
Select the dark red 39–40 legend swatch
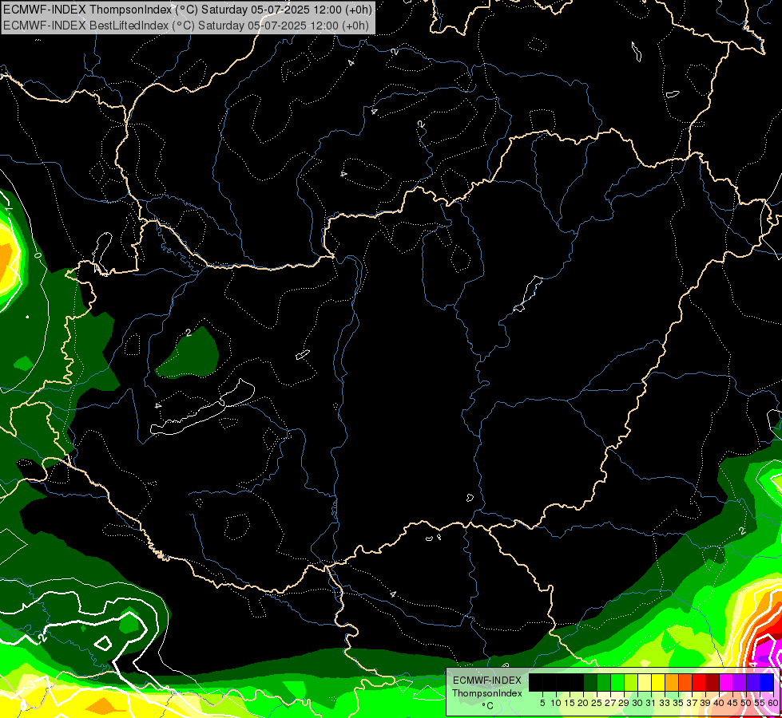[x=713, y=683]
